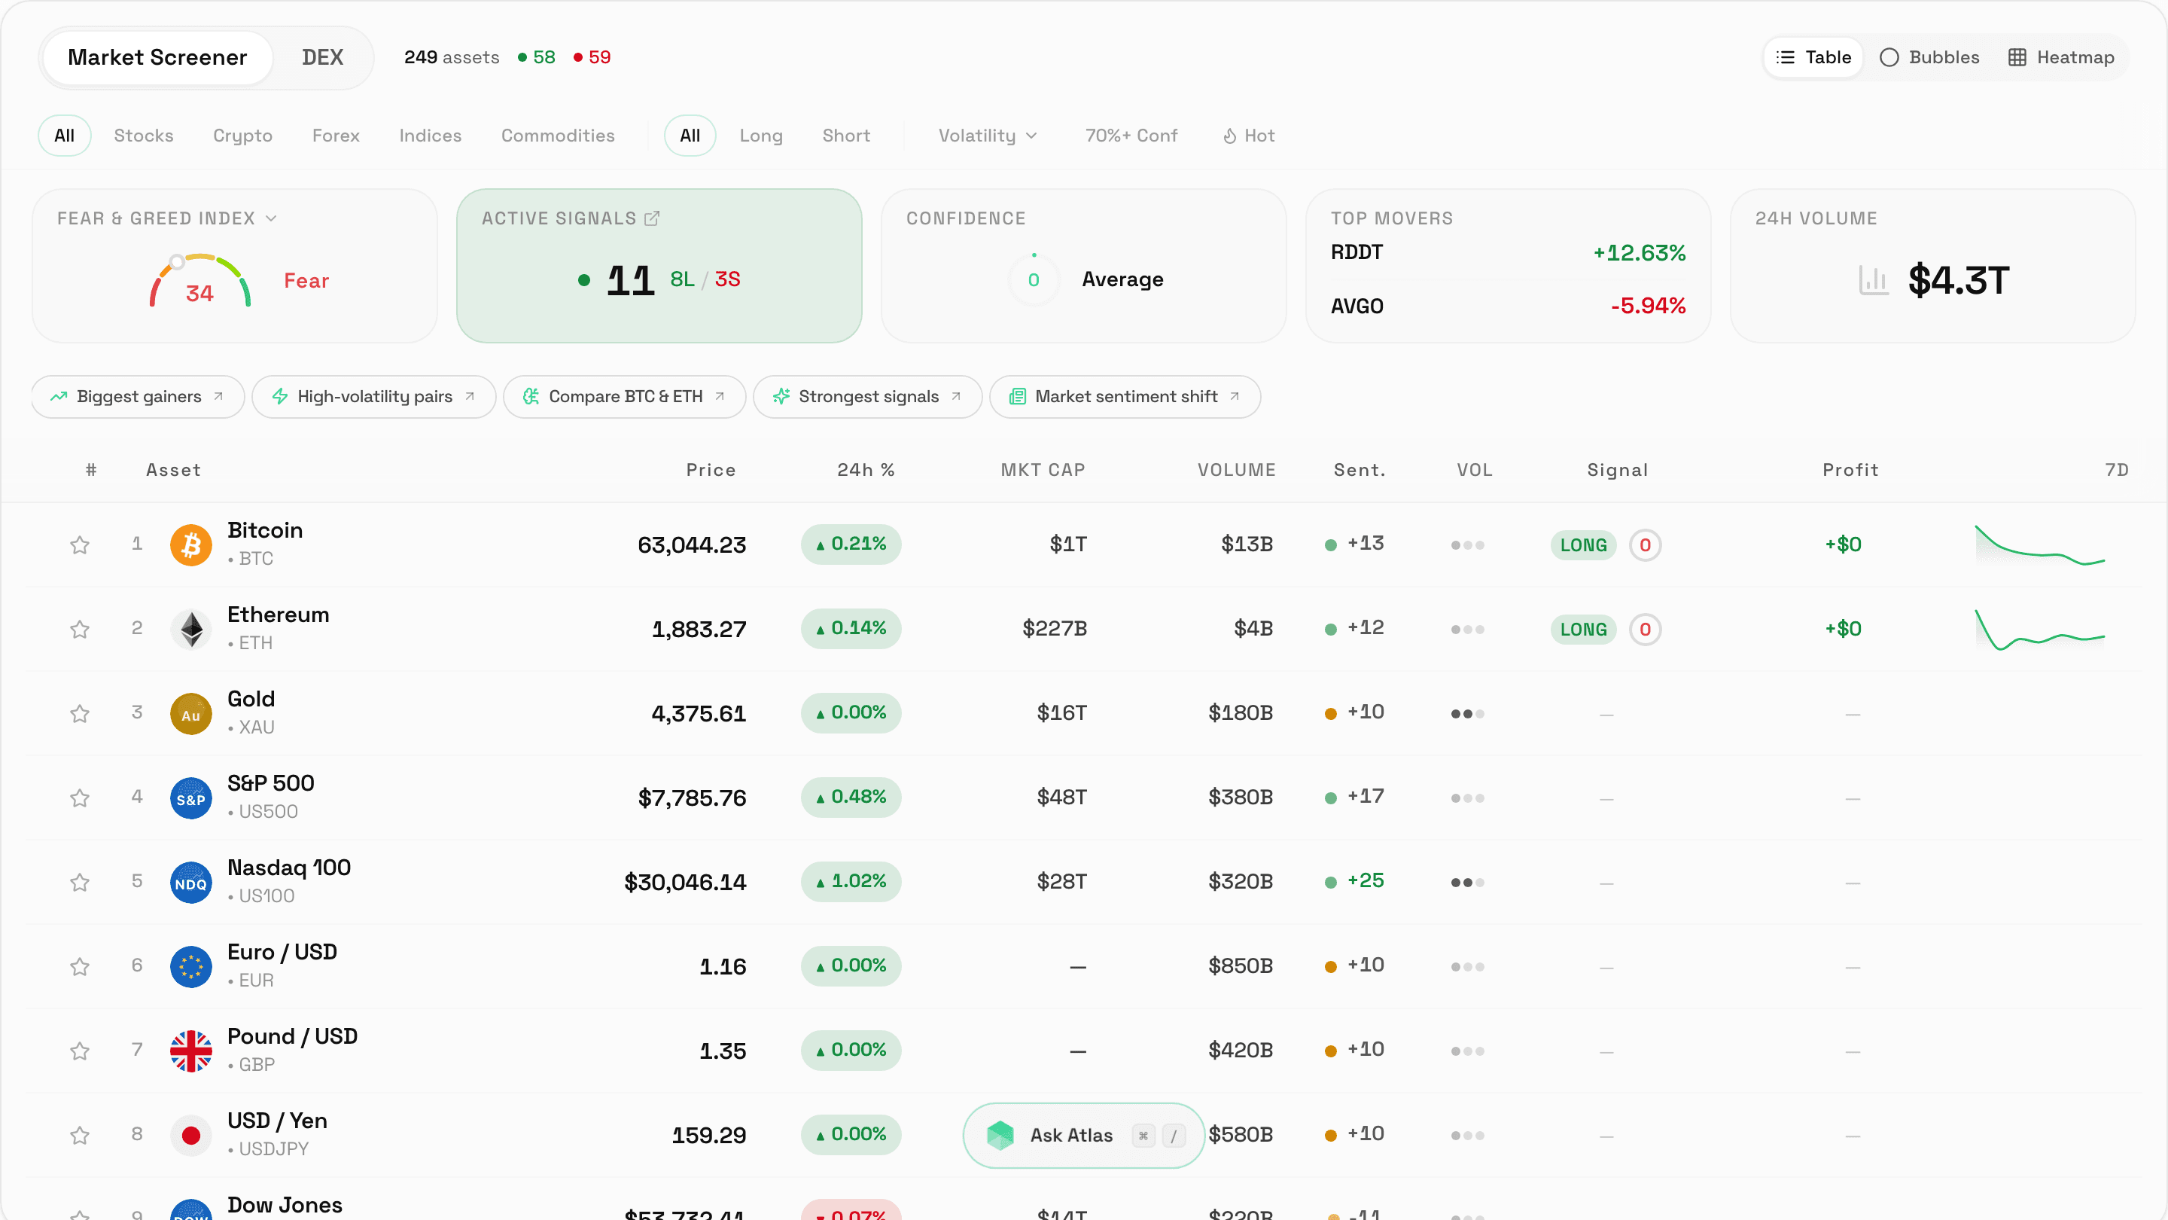Click the Confidence gauge circle
Image resolution: width=2168 pixels, height=1220 pixels.
tap(1034, 279)
